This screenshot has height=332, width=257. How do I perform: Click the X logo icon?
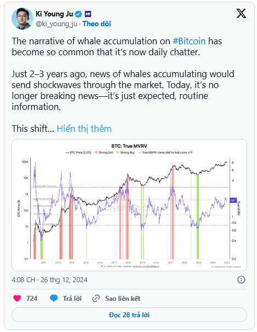(241, 14)
